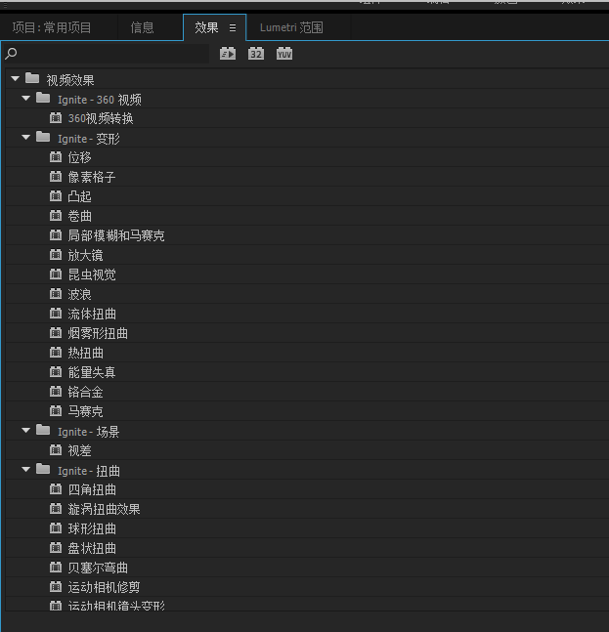Select the 旋涡扭曲效果 effect row
609x632 pixels.
(x=307, y=509)
